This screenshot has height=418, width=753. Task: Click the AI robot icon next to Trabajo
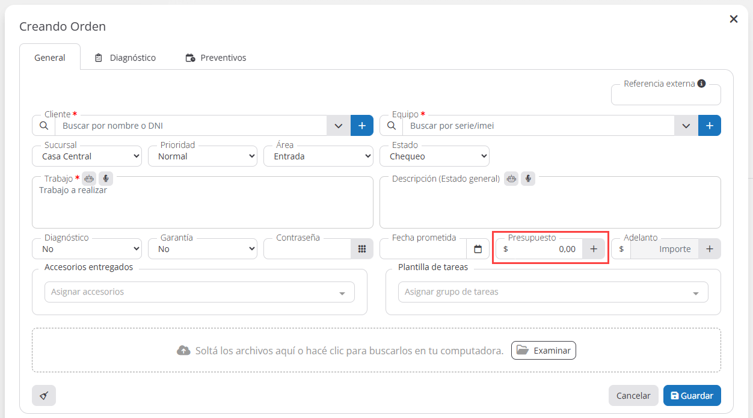coord(90,179)
